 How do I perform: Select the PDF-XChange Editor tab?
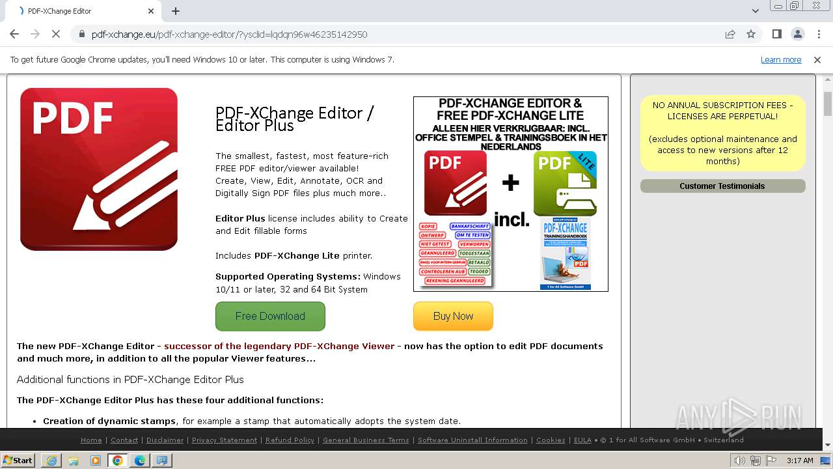[x=83, y=11]
